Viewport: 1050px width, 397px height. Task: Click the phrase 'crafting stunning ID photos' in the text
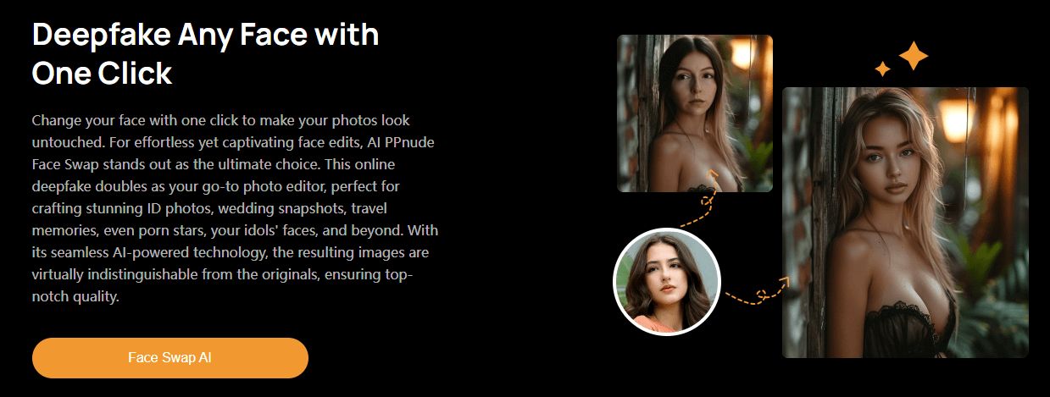pyautogui.click(x=118, y=208)
